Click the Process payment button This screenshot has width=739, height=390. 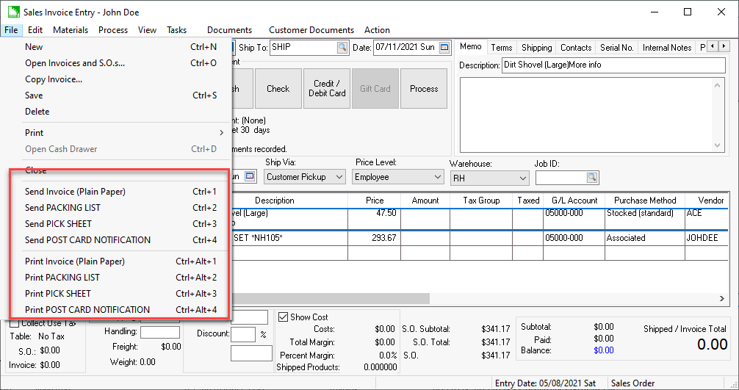pos(424,89)
